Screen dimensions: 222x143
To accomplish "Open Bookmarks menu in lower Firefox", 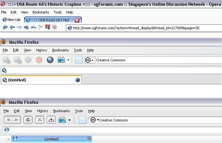I will (62, 111).
